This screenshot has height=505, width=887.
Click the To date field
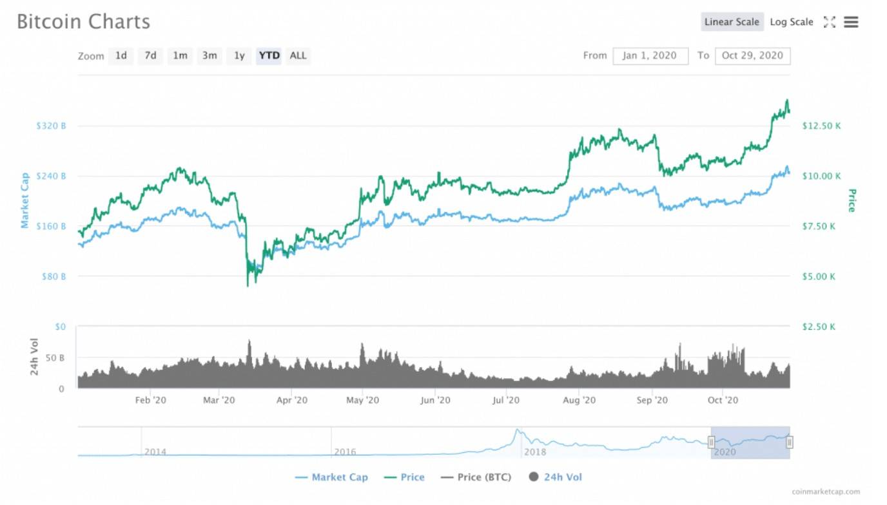pyautogui.click(x=752, y=55)
